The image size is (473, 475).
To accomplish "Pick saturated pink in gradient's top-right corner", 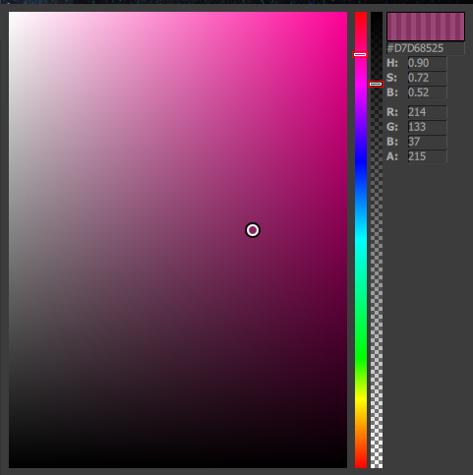I will click(x=346, y=13).
